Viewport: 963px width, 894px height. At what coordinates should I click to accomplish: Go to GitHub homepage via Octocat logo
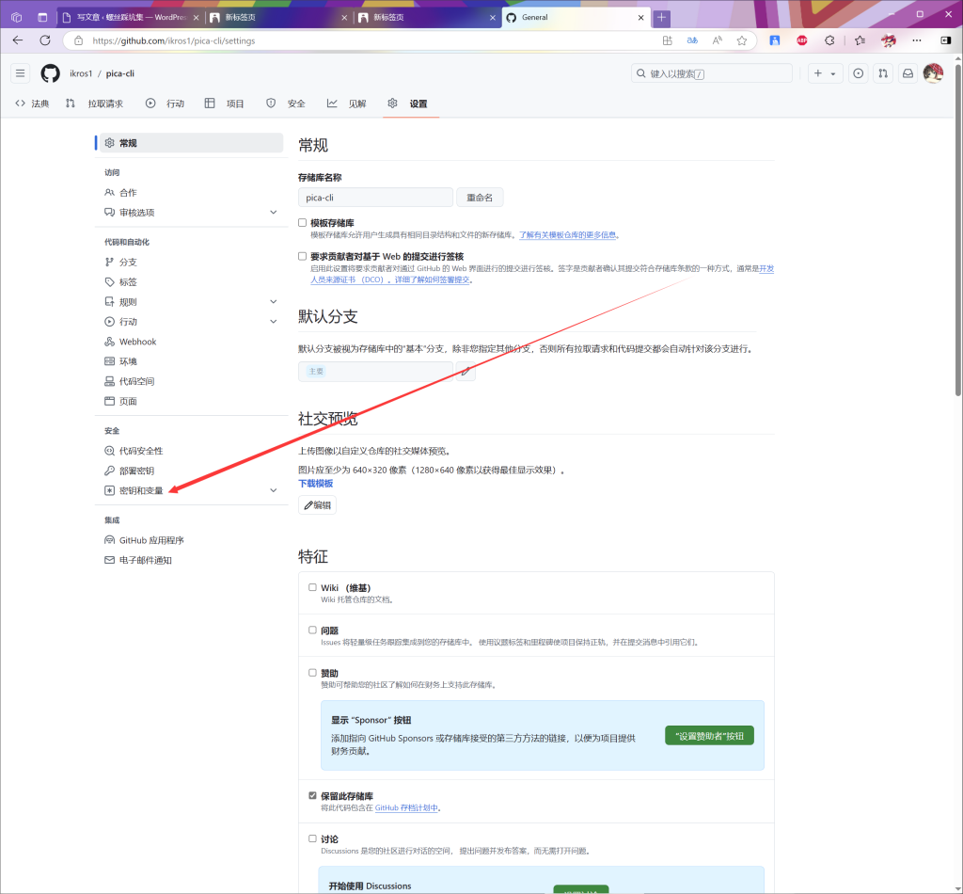pyautogui.click(x=51, y=73)
